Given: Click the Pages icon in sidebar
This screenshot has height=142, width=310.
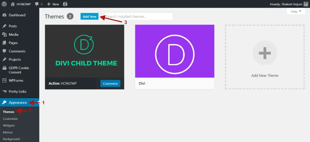Looking at the screenshot, I should (4, 43).
